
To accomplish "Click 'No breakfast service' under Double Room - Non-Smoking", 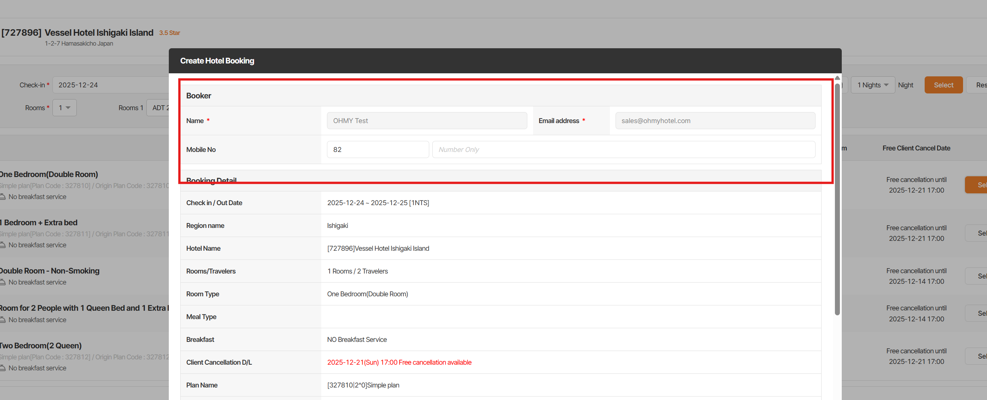I will coord(37,282).
